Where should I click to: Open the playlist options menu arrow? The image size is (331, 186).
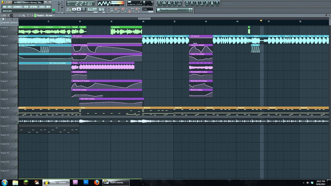(2, 16)
